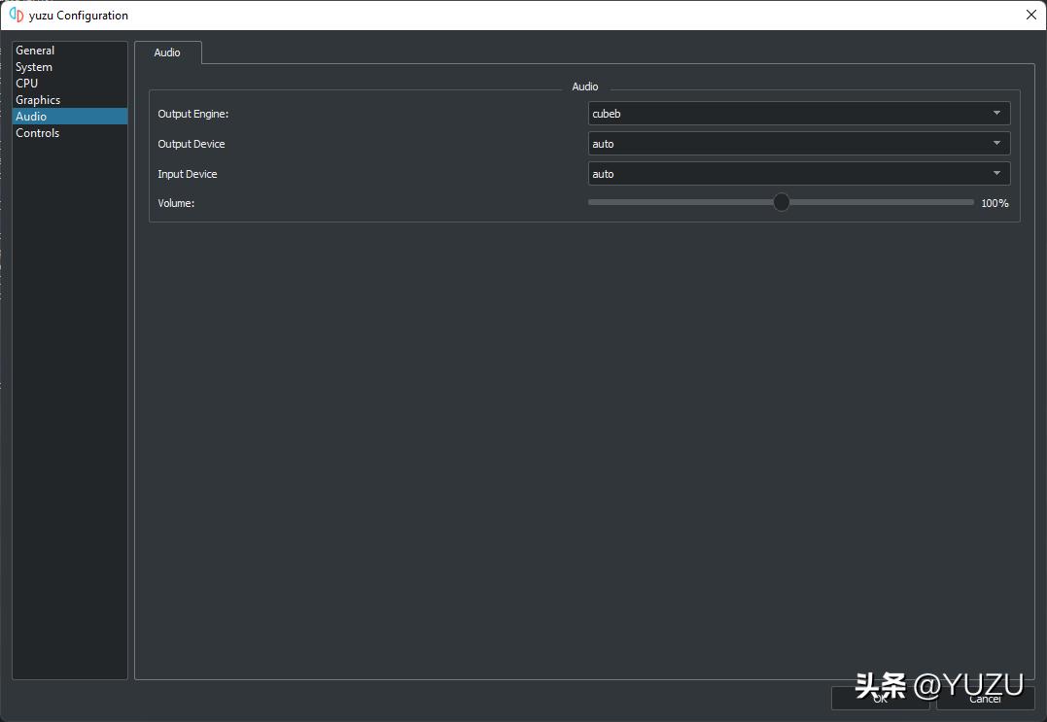The height and width of the screenshot is (722, 1047).
Task: Click the Output Engine label
Action: (193, 114)
